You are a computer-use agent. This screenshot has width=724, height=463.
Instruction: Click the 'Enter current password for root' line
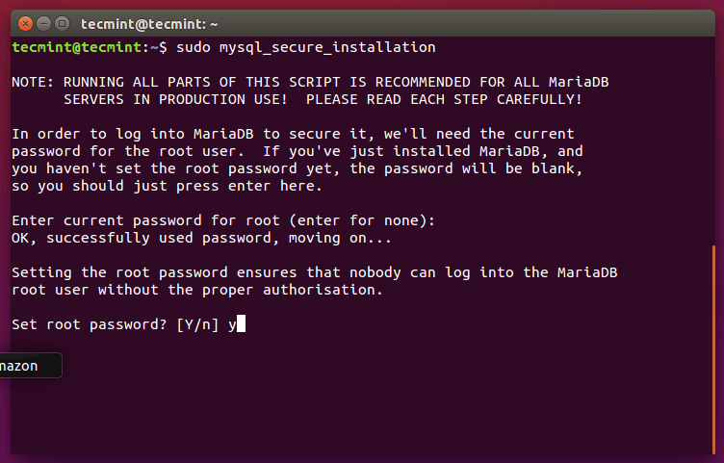(223, 221)
